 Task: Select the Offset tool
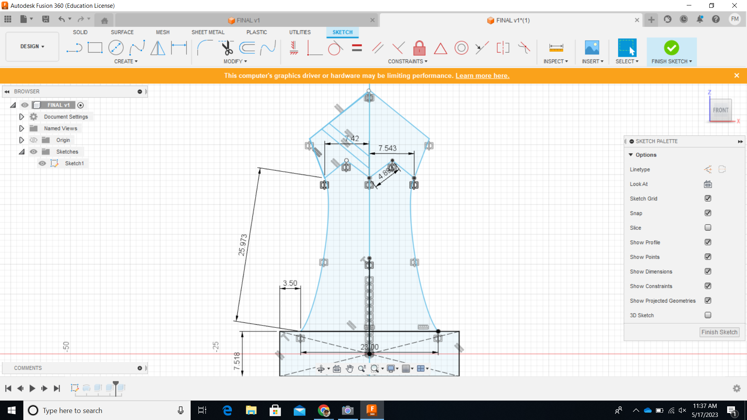tap(247, 47)
